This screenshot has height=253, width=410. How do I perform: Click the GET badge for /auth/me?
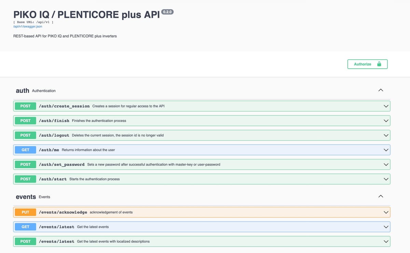pos(25,150)
